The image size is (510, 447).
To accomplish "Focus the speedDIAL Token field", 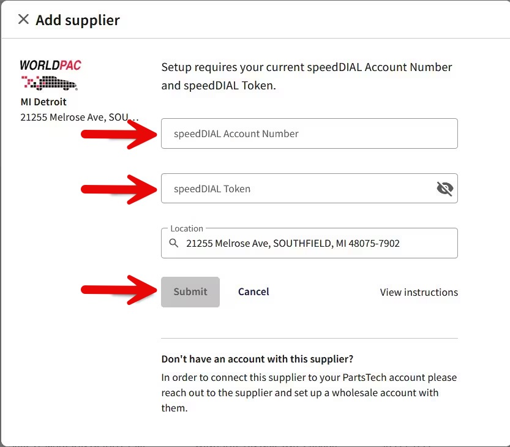I will 294,189.
